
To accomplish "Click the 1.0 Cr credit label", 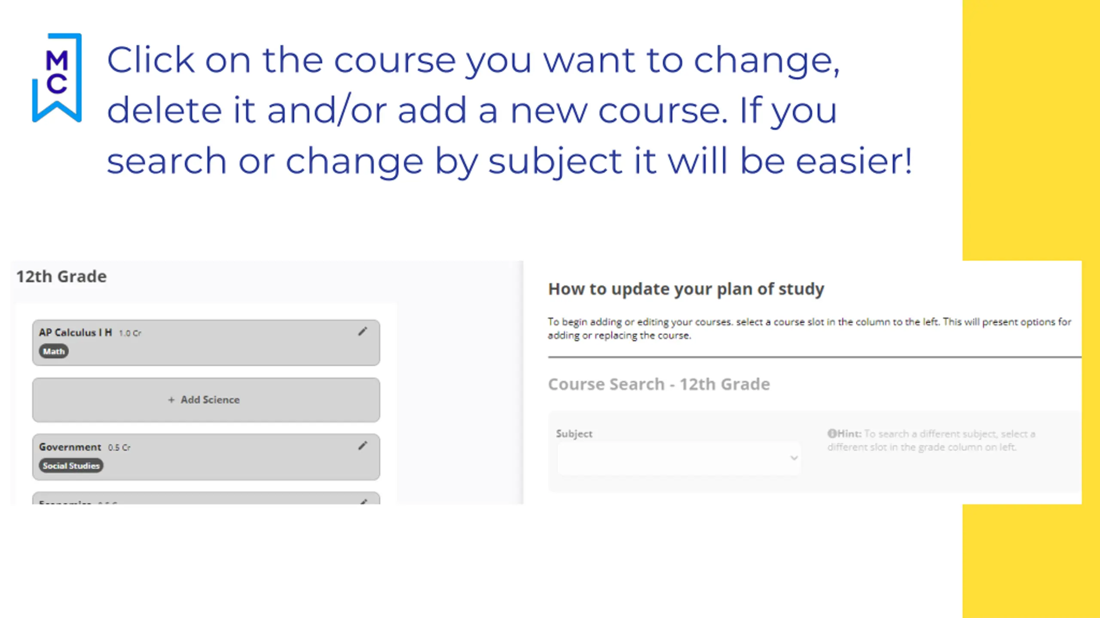I will click(x=130, y=333).
